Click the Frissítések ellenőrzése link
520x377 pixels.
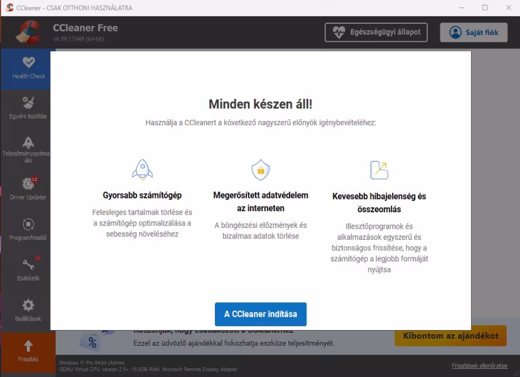click(479, 366)
